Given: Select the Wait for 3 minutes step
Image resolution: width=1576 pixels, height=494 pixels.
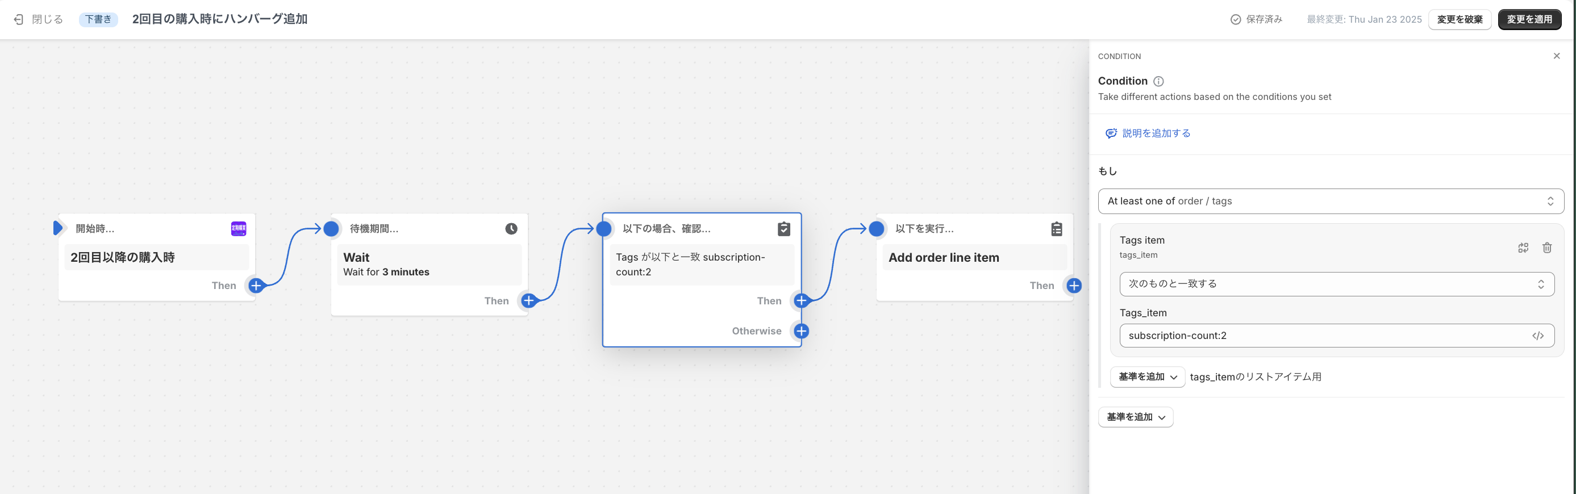Looking at the screenshot, I should point(429,265).
